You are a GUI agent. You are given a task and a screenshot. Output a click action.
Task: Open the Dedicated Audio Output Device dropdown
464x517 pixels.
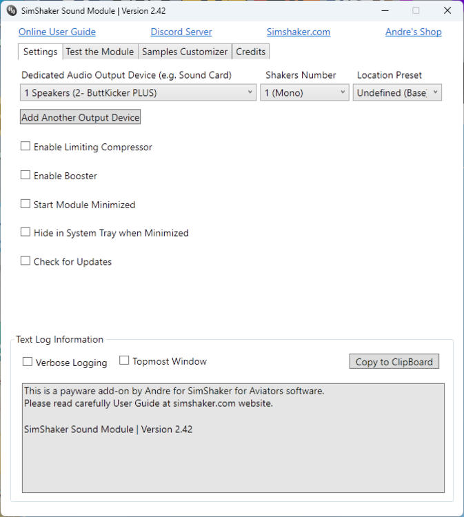click(x=139, y=93)
